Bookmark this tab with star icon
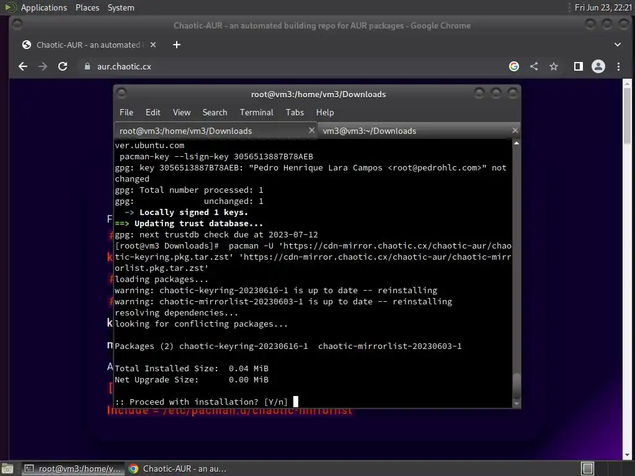 pos(554,66)
